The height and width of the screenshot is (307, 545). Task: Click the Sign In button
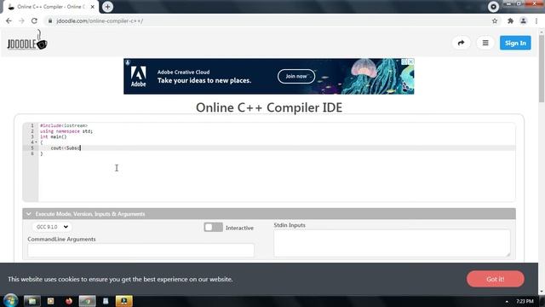(515, 43)
